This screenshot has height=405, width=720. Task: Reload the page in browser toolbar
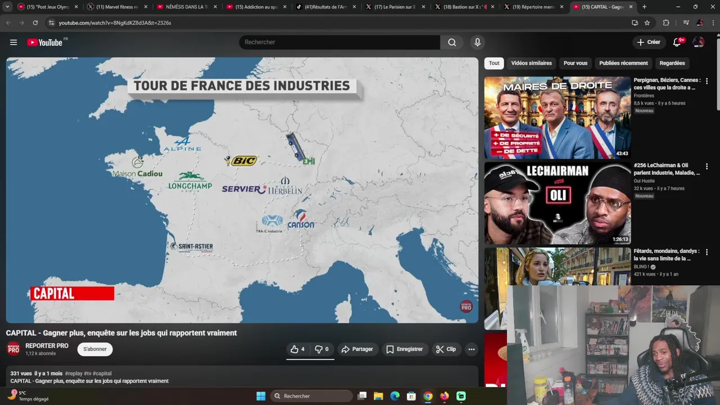pyautogui.click(x=35, y=22)
